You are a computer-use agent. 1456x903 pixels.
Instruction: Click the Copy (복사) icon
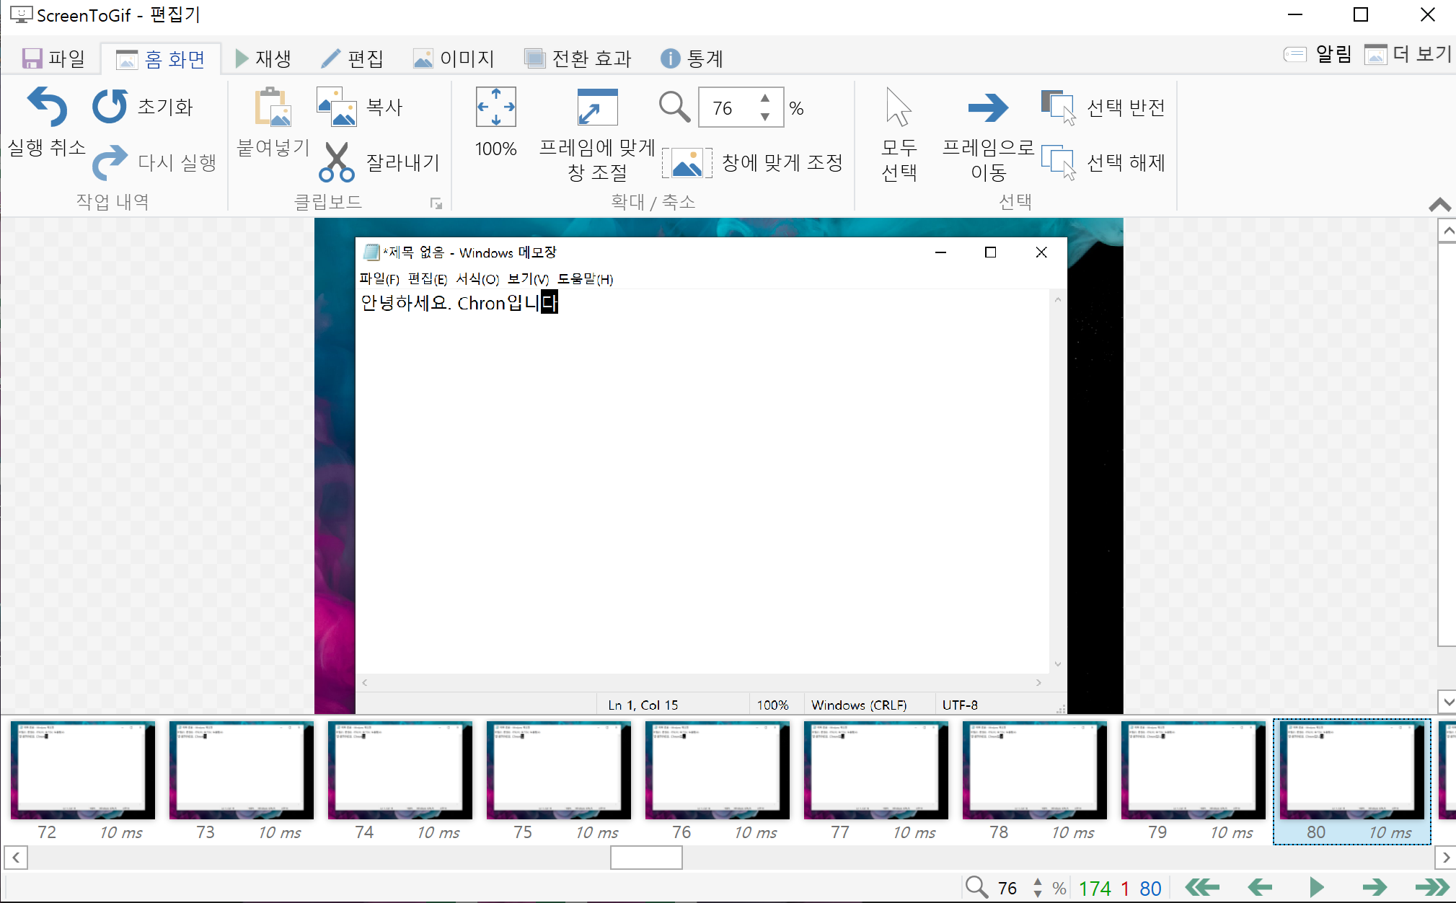pos(337,107)
